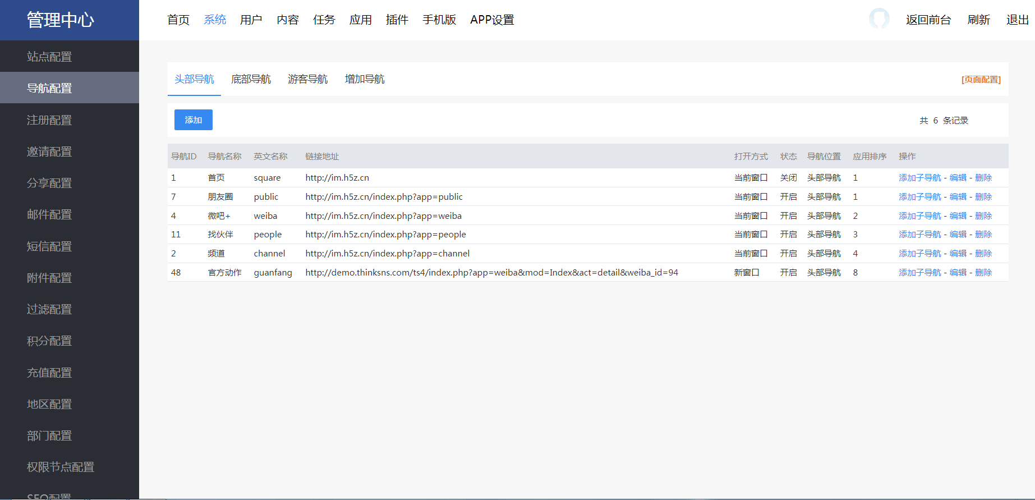Open the 系统 top menu
Viewport: 1035px width, 500px height.
point(214,20)
